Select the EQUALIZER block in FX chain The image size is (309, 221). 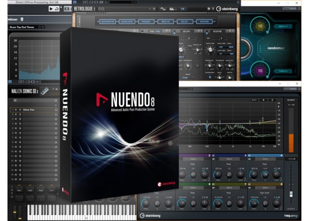coord(127,22)
